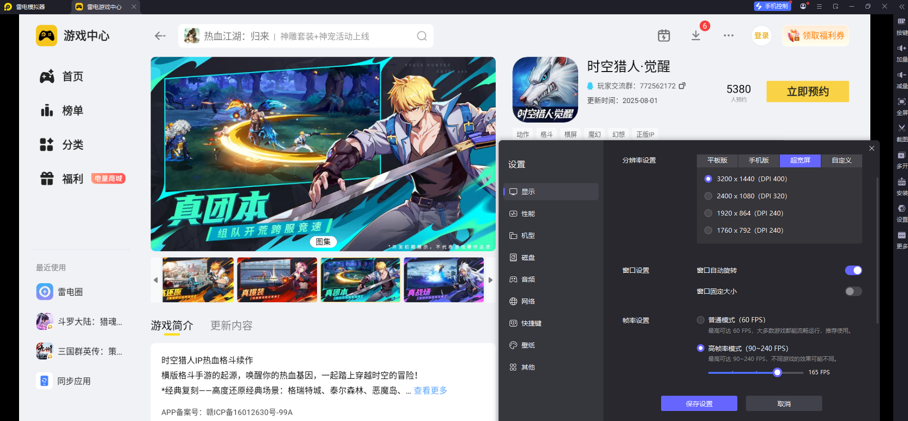Click the FPS slider handle at 165
Image resolution: width=908 pixels, height=421 pixels.
point(777,372)
